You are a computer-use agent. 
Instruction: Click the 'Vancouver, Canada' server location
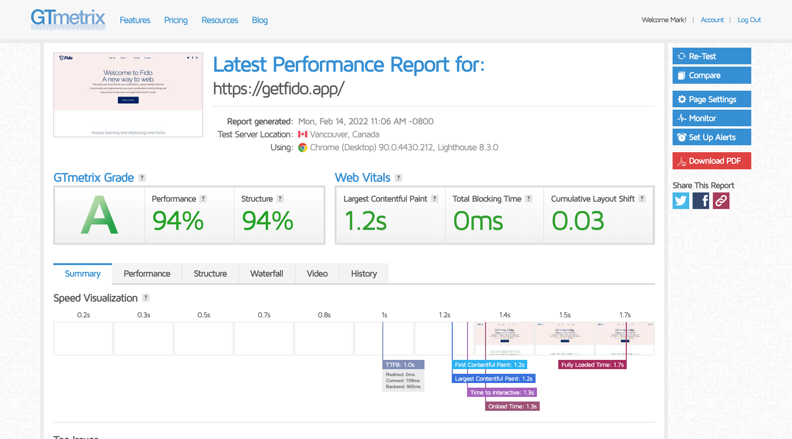[x=344, y=134]
